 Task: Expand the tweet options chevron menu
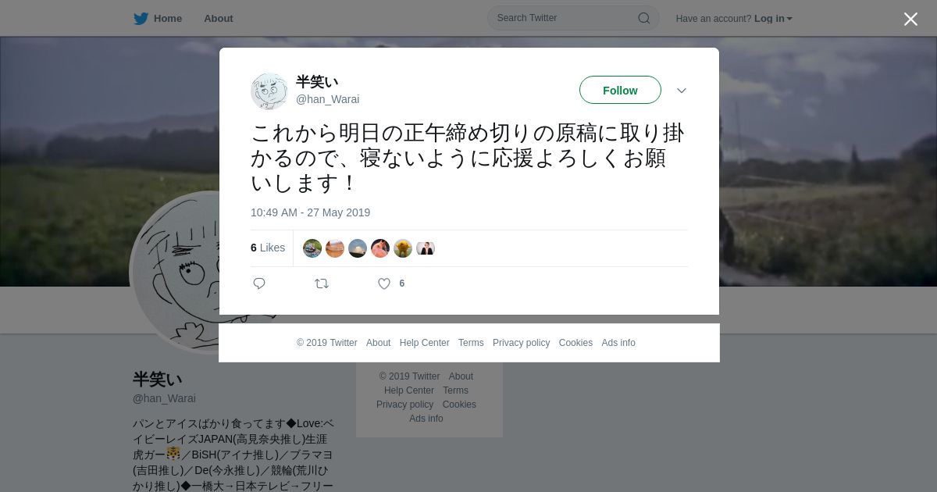point(682,91)
